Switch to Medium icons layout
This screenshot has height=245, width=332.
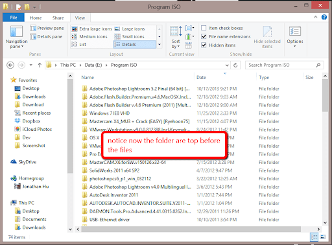coord(89,36)
